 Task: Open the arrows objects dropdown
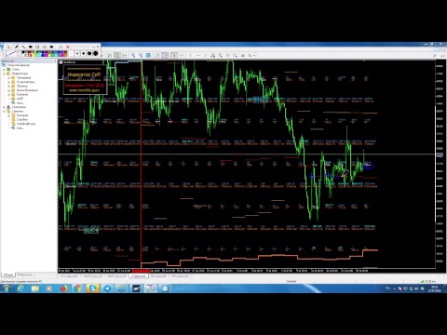pyautogui.click(x=251, y=55)
